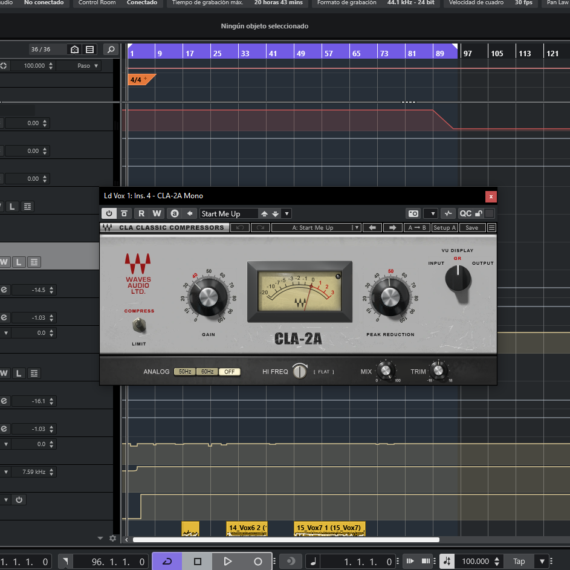Viewport: 570px width, 570px height.
Task: Click Waves undo arrow
Action: 240,227
